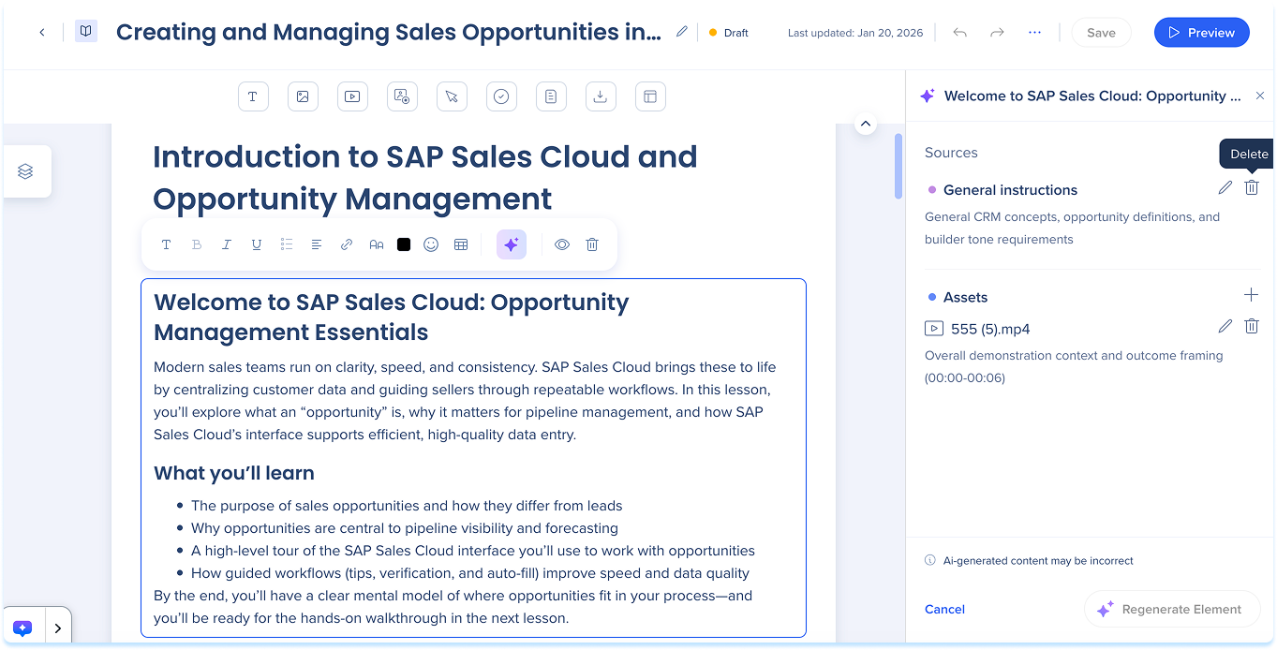Click the Preview button
The image size is (1277, 650).
1201,33
